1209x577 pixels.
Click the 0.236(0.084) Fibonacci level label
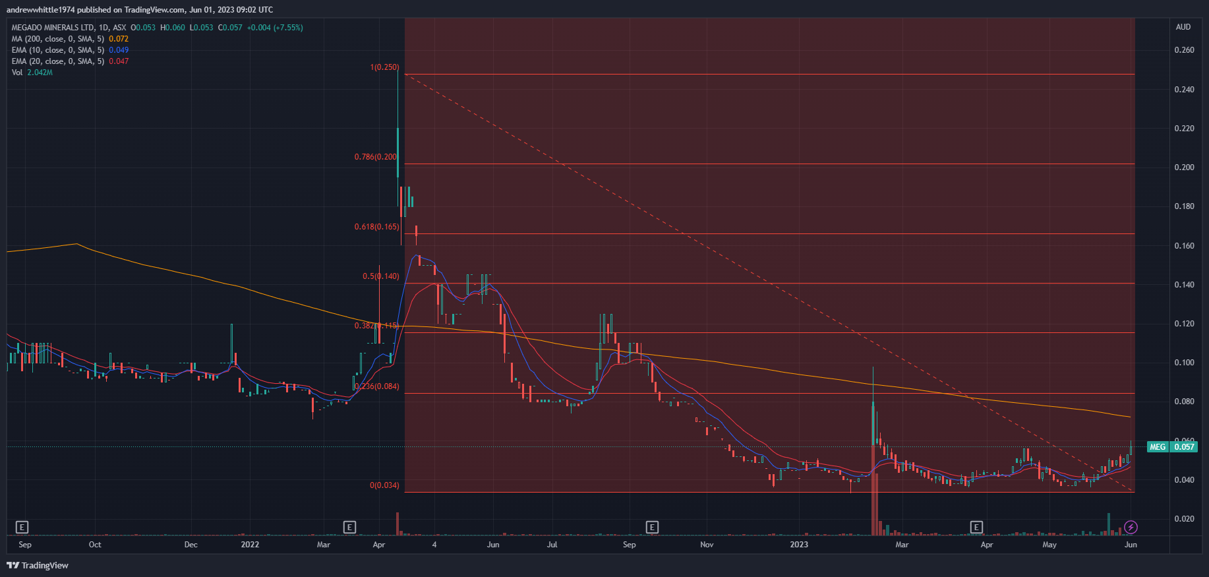376,386
